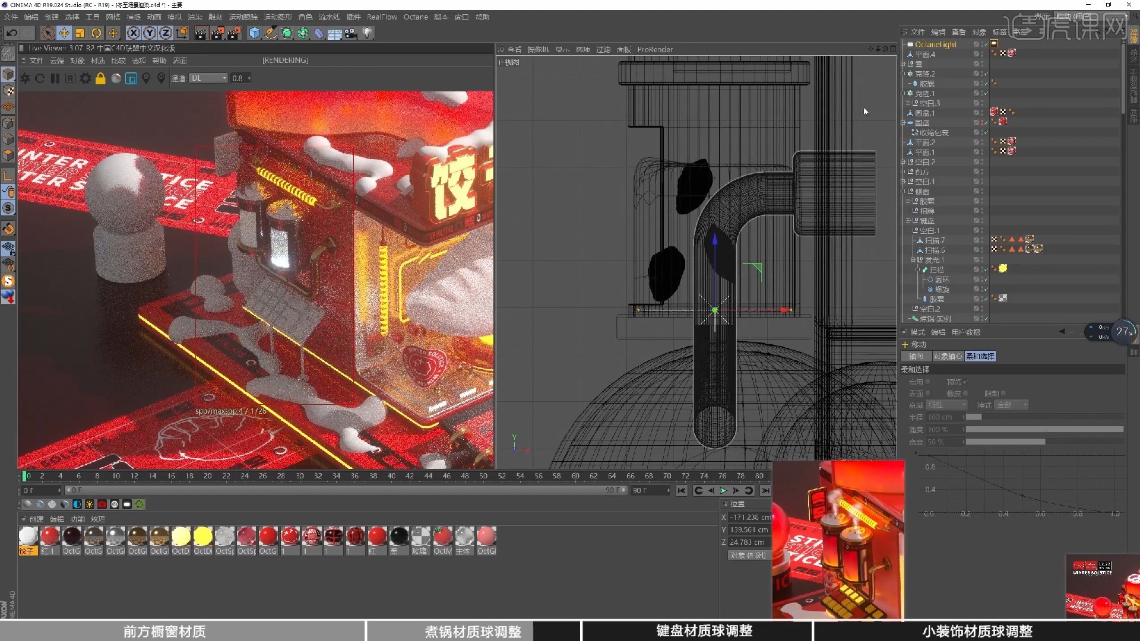The width and height of the screenshot is (1140, 641).
Task: Open the floor grid environment icon
Action: (x=335, y=33)
